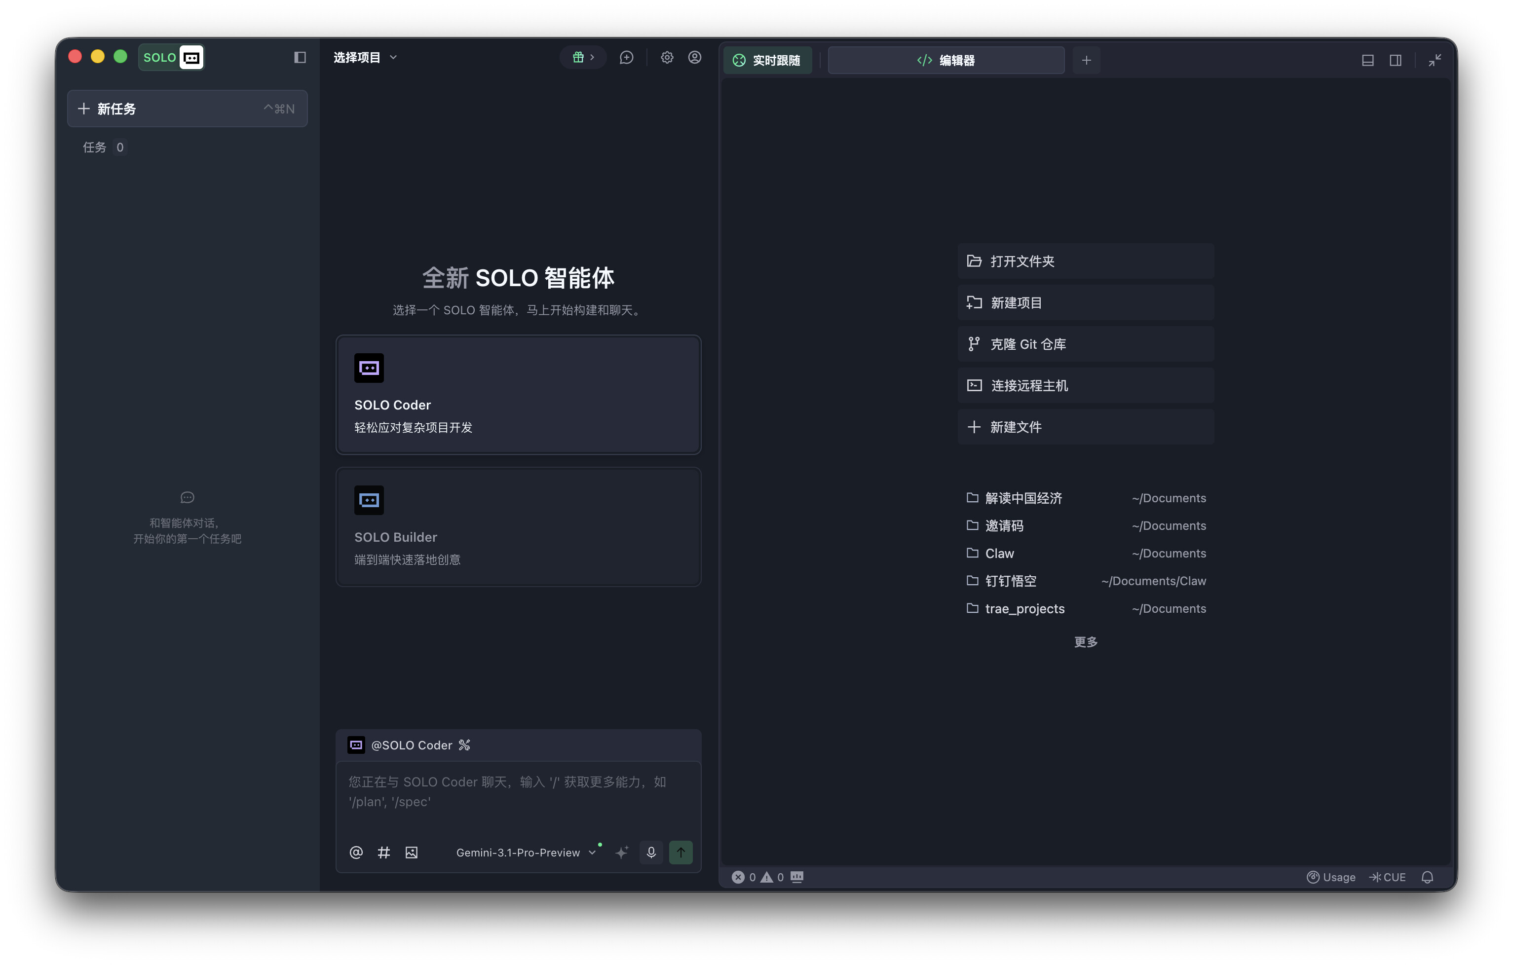Viewport: 1513px width, 965px height.
Task: Click the @ mention icon in chat input
Action: [356, 853]
